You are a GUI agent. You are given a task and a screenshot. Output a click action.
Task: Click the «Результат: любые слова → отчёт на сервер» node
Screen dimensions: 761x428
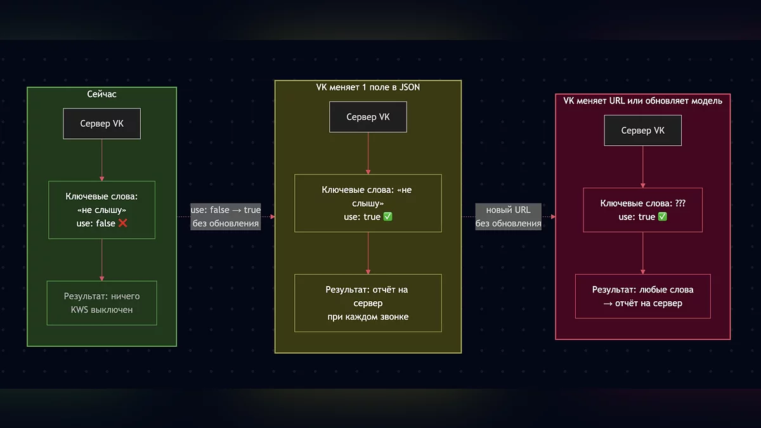[643, 296]
